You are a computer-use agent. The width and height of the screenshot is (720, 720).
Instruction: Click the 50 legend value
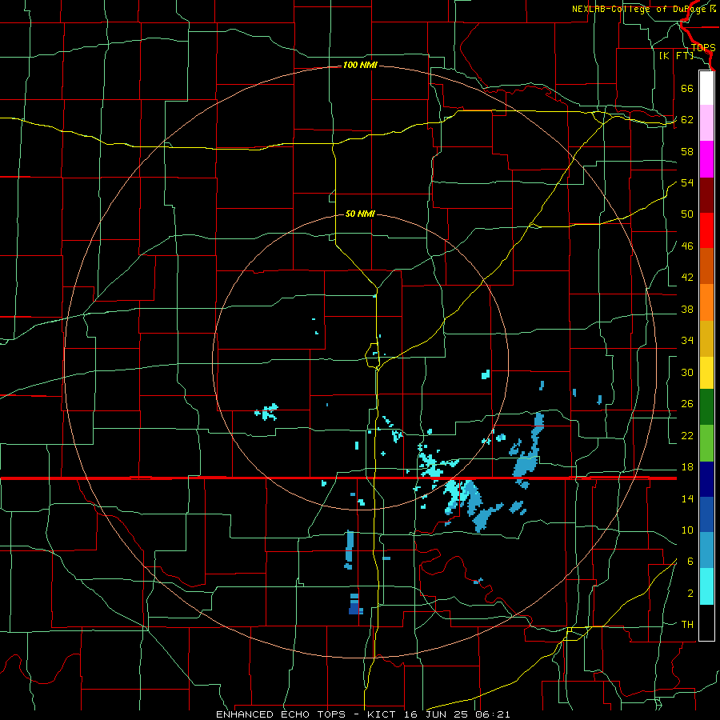coord(687,214)
